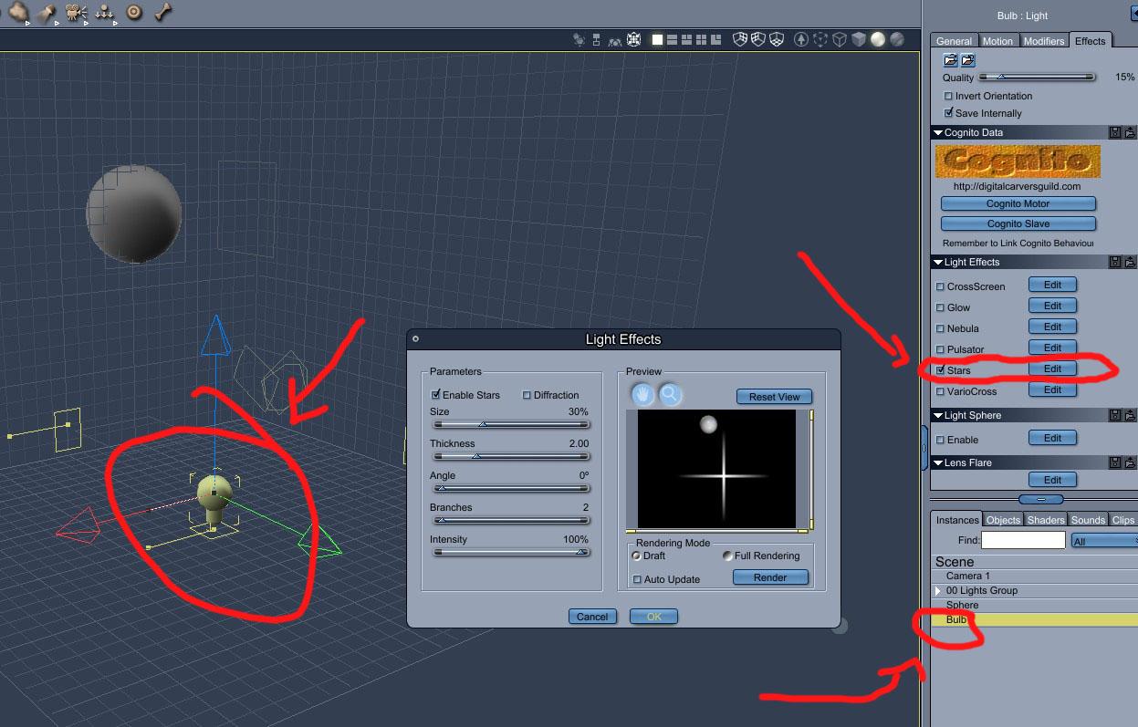Select the feather plant tool
This screenshot has width=1138, height=727.
coord(47,13)
